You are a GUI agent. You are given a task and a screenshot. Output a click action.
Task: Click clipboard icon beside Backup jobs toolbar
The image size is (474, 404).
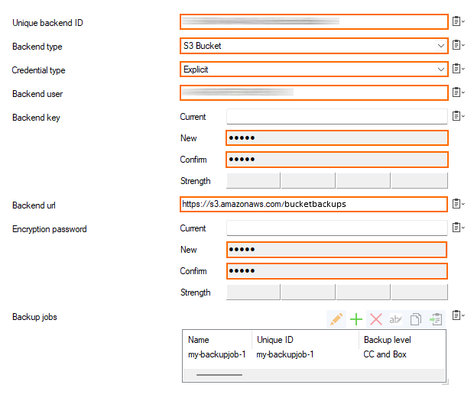coord(458,315)
